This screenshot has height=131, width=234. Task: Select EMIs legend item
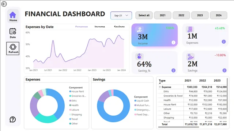coord(73,101)
